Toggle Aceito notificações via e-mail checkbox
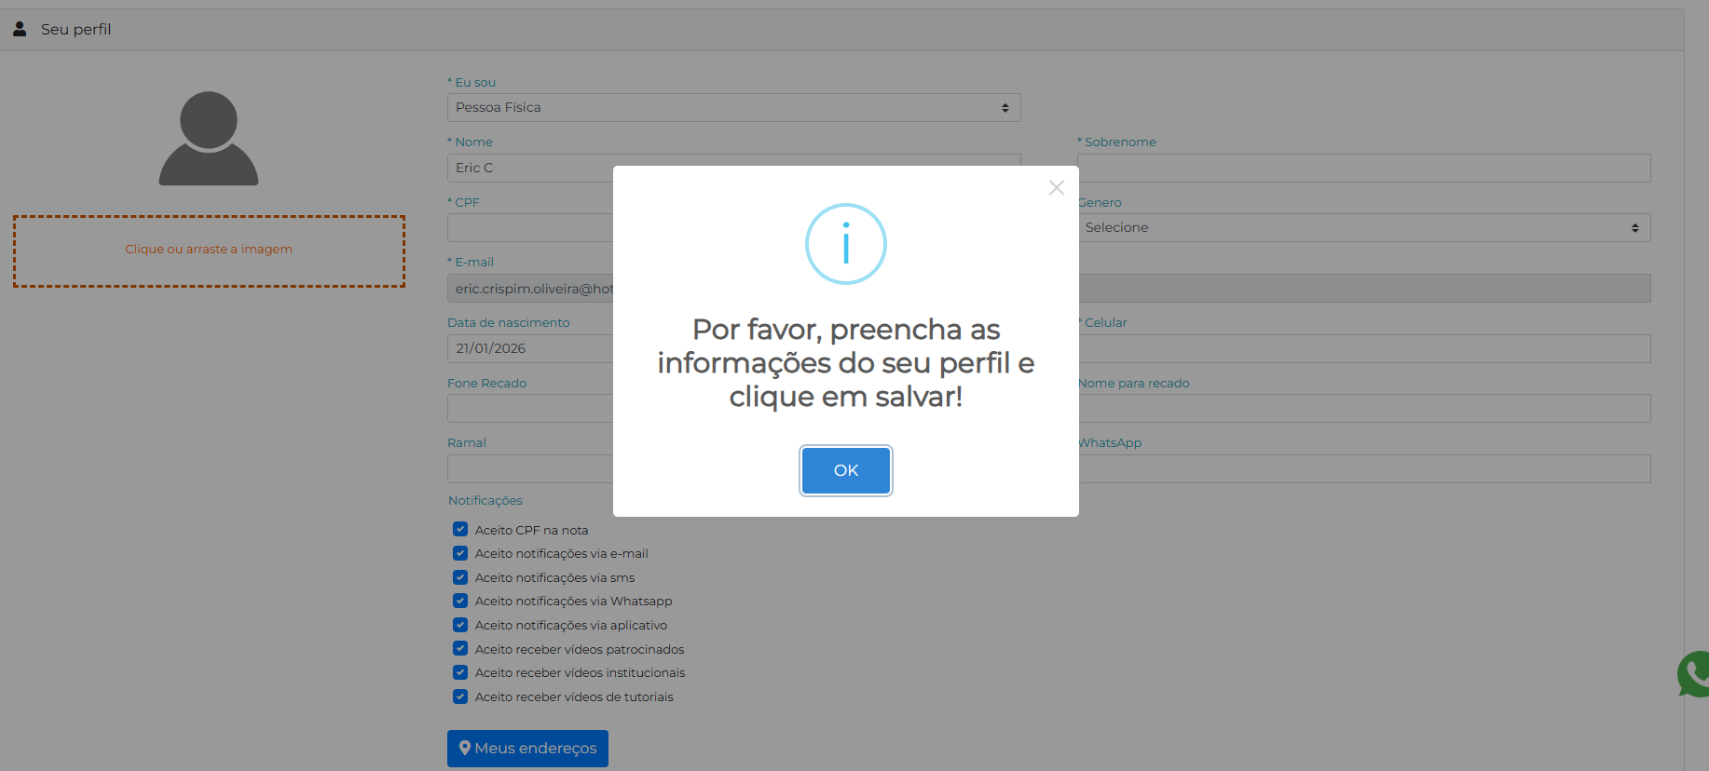This screenshot has width=1709, height=771. point(460,553)
